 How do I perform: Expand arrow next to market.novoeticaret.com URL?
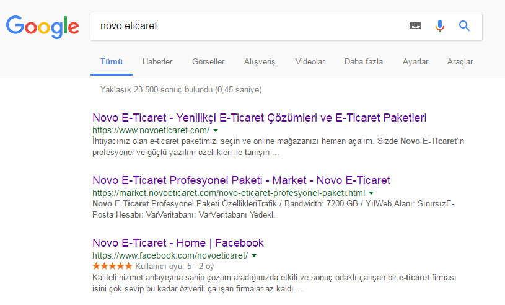(371, 193)
